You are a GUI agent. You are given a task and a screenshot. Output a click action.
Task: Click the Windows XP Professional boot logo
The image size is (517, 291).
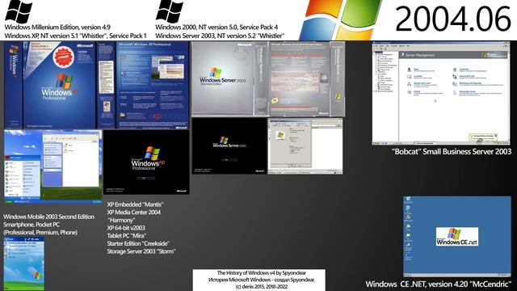click(x=148, y=158)
